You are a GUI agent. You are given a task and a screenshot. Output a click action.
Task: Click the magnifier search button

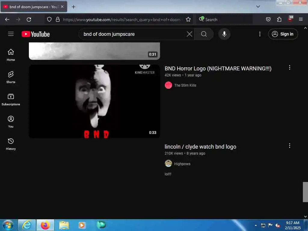coord(204,34)
